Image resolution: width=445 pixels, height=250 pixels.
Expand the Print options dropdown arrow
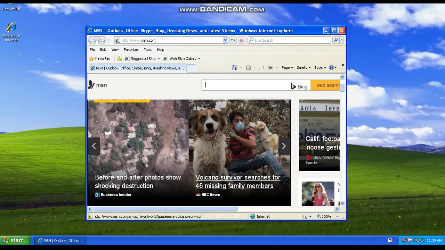coord(277,68)
